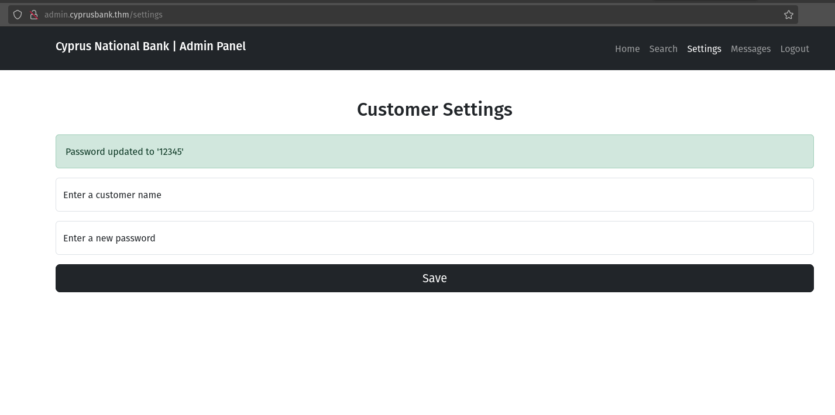Click the '12345' password value in the alert

click(x=170, y=152)
